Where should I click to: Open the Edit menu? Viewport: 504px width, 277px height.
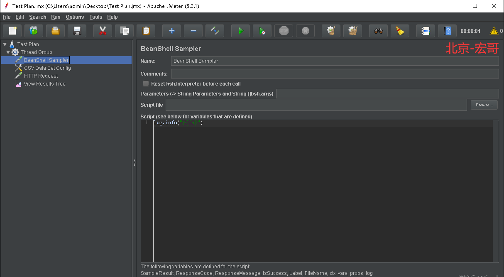pyautogui.click(x=20, y=17)
